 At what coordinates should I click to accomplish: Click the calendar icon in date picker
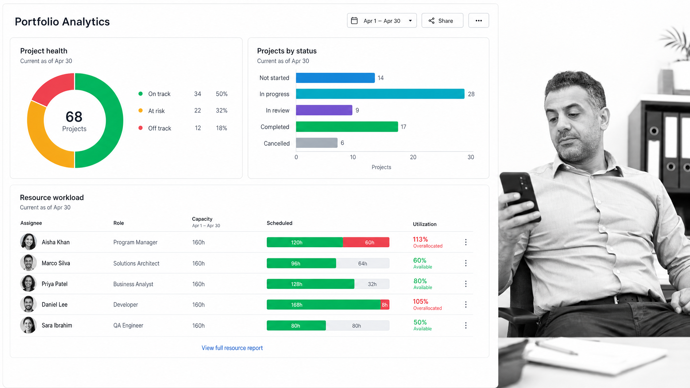[x=354, y=21]
